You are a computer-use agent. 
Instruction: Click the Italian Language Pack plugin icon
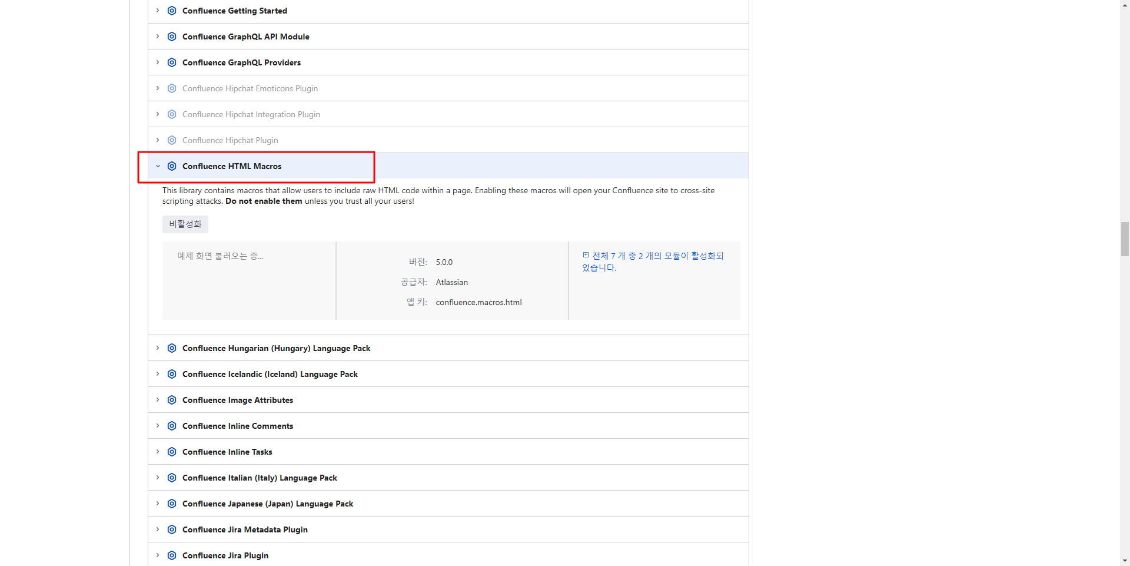(172, 478)
